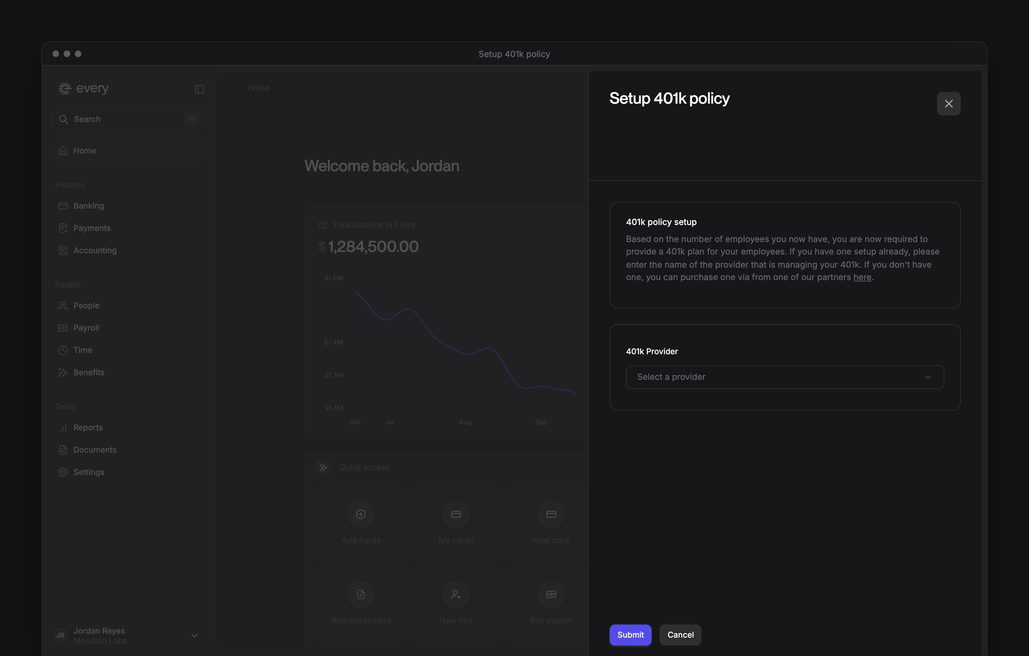Click the 'Welcome back, Jordan' heading

[x=382, y=166]
